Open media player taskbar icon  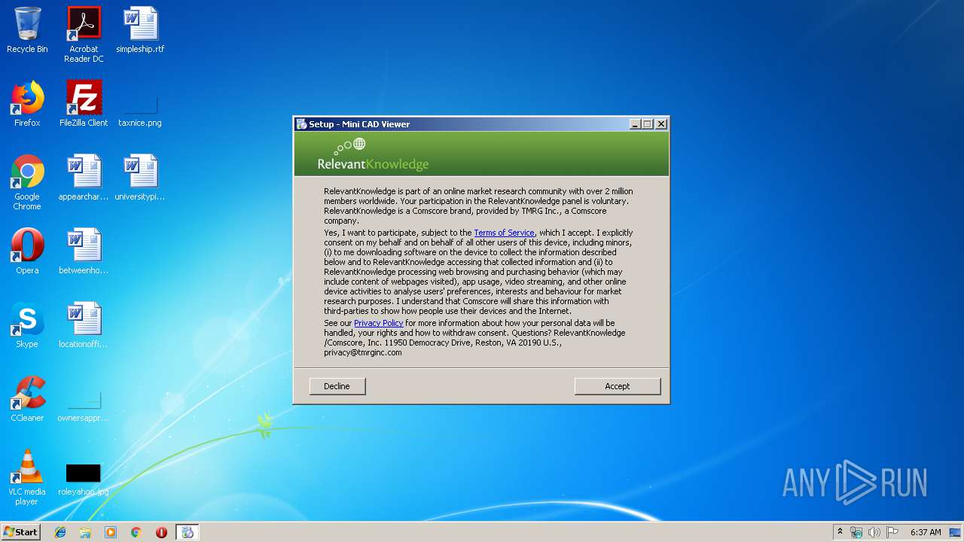pos(111,532)
